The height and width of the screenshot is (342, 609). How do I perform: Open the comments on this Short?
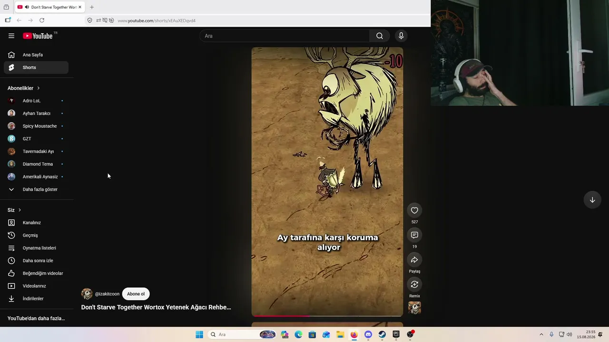(x=414, y=235)
